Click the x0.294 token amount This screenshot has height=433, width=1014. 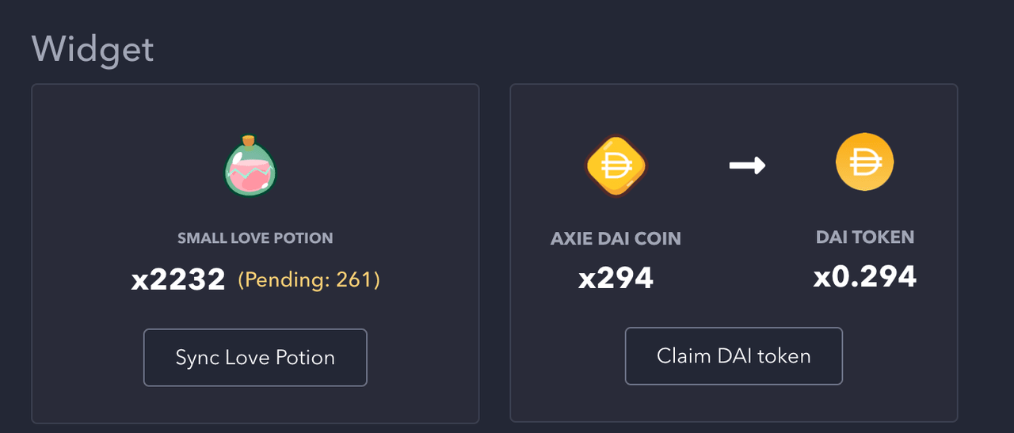864,276
